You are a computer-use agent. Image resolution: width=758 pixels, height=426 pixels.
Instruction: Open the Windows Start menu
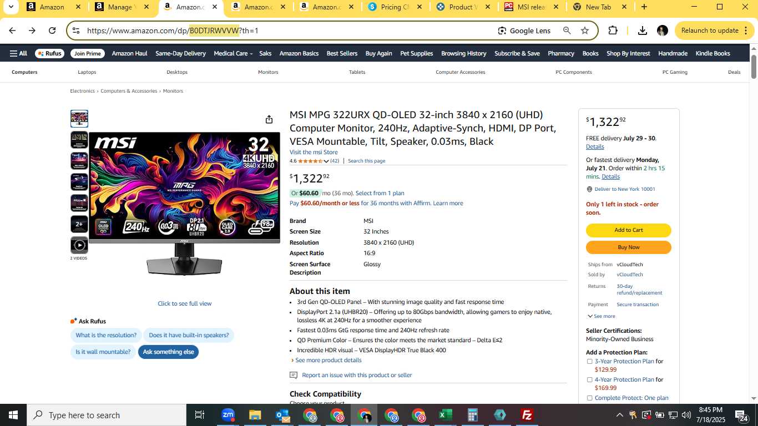[x=13, y=415]
